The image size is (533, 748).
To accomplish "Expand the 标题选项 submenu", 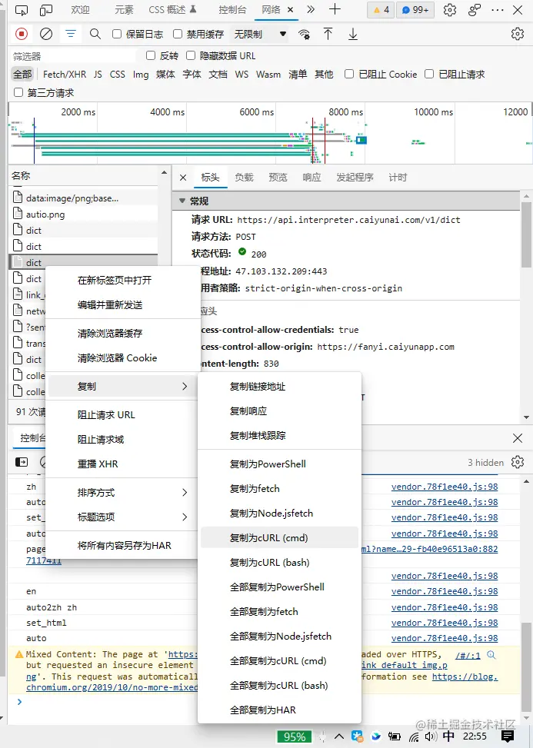I will [123, 517].
